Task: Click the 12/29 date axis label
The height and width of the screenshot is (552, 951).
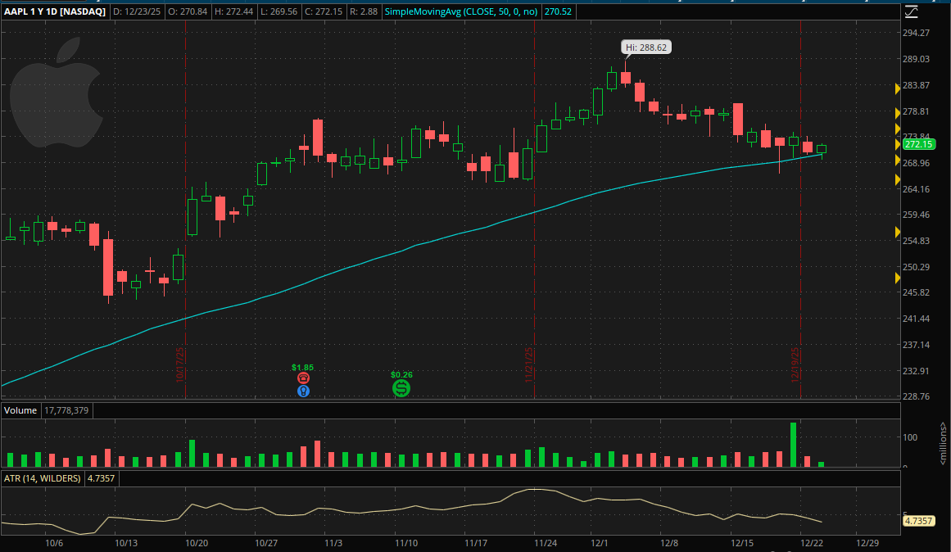Action: [x=867, y=543]
